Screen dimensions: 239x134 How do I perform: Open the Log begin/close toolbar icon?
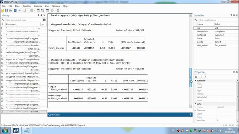pyautogui.click(x=15, y=10)
